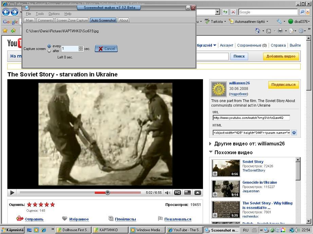Go back with IE back arrow
Screen dimensions: 313x234
coord(6,12)
